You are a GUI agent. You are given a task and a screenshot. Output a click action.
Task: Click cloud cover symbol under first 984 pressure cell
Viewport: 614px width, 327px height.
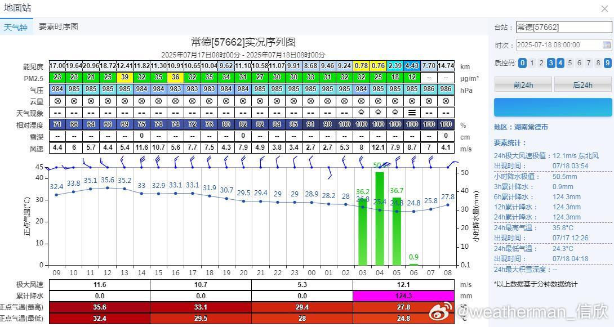tap(57, 101)
